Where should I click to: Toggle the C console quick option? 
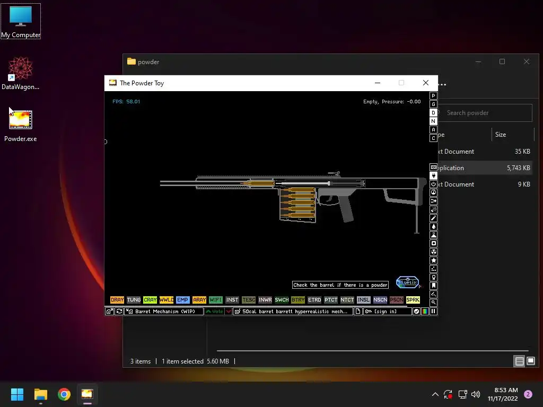tap(433, 138)
